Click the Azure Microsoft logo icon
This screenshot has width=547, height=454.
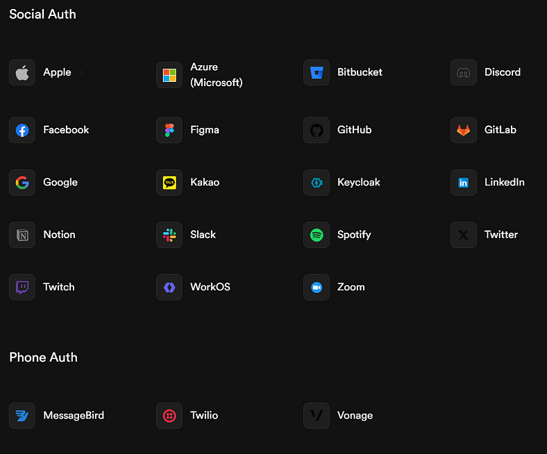coord(169,75)
